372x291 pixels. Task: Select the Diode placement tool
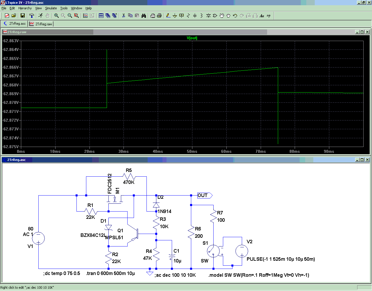click(x=208, y=16)
